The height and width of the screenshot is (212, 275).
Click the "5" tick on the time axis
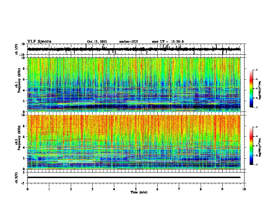136,189
